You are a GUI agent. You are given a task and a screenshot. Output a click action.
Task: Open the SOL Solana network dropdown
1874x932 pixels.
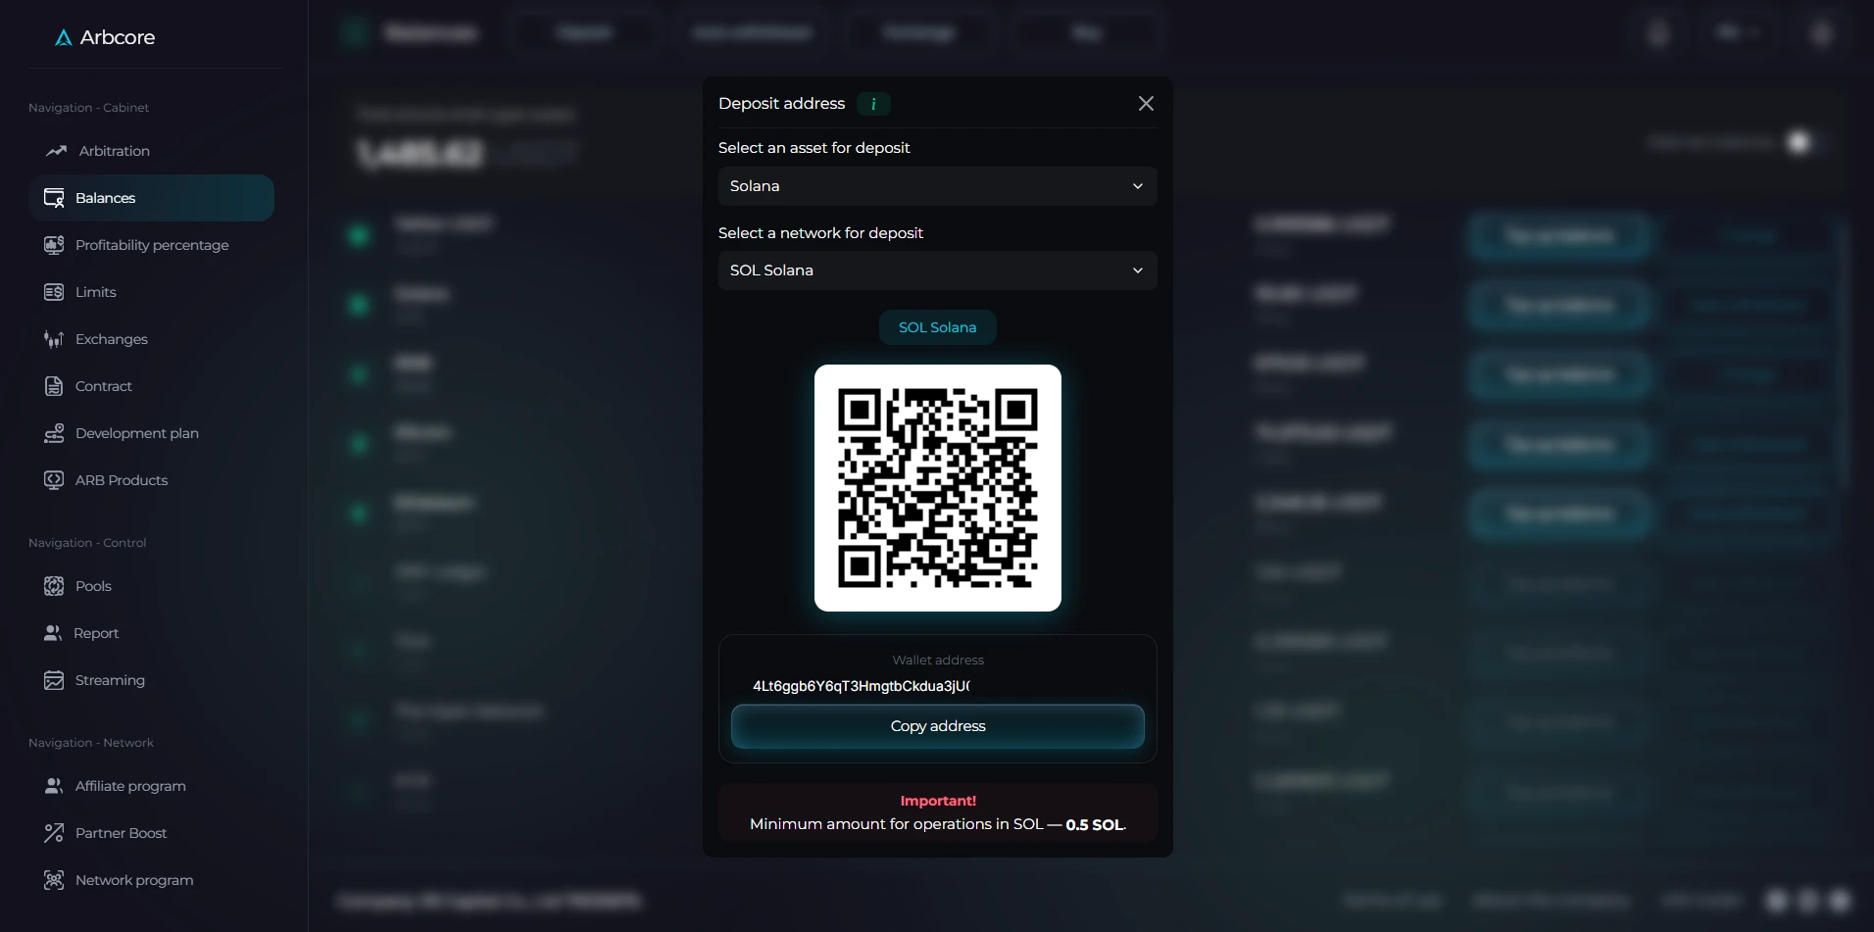938,270
